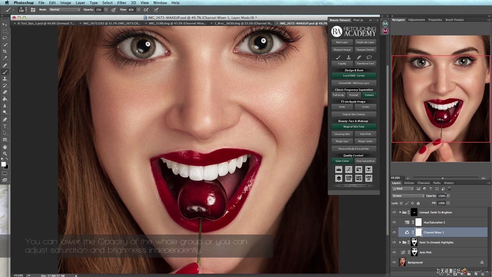Open the Screen blend mode dropdown
Screen dimensions: 492x277
pos(408,196)
